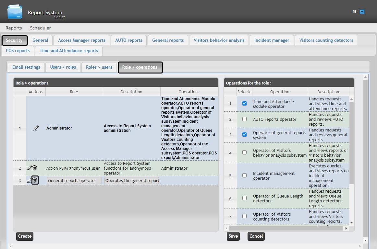Click the General reports operator role field

74,181
